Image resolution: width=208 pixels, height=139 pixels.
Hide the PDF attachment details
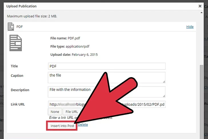click(190, 27)
